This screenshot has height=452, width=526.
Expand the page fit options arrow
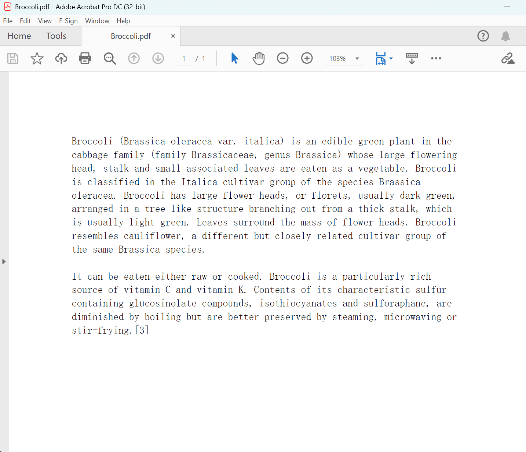(391, 58)
